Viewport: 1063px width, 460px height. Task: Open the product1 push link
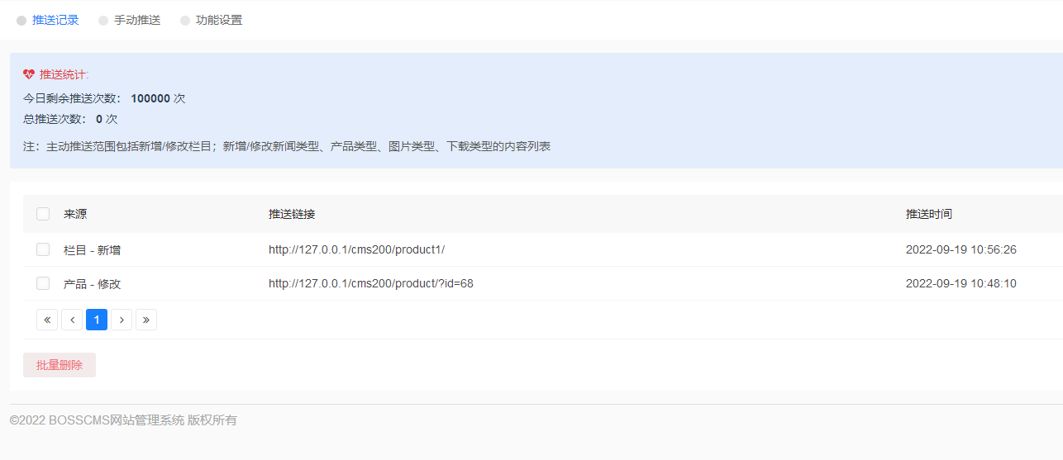click(356, 249)
